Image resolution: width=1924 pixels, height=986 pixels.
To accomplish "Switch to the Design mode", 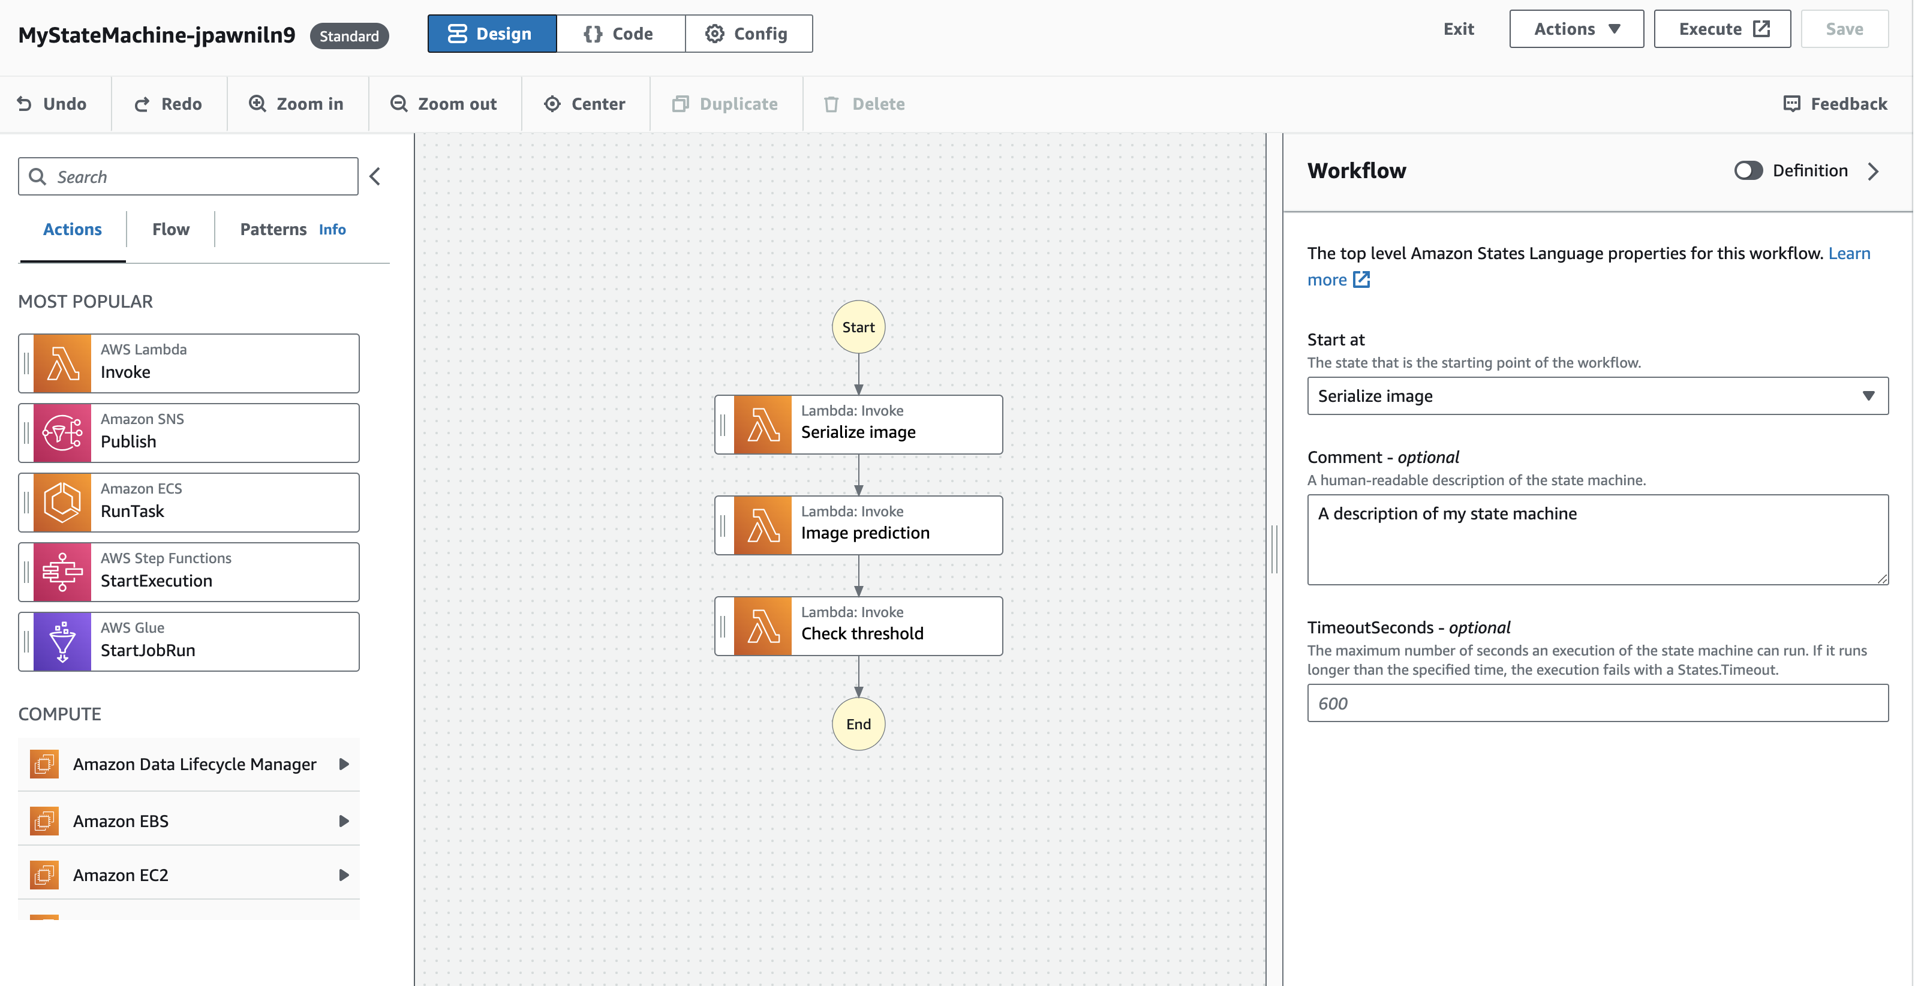I will click(491, 34).
